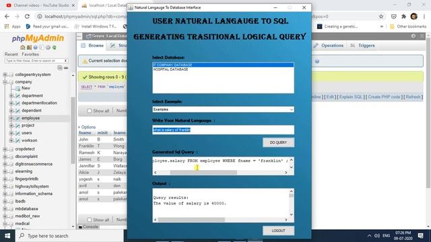
Task: Click the Franklin cell in fname column
Action: (x=86, y=146)
